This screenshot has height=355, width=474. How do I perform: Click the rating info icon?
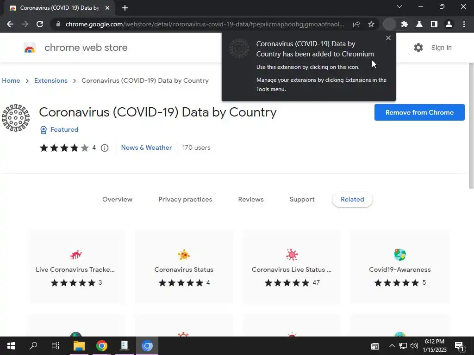pyautogui.click(x=105, y=148)
